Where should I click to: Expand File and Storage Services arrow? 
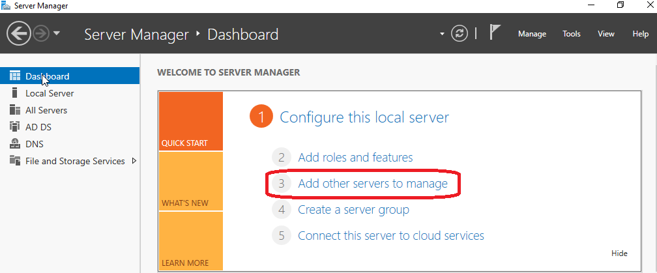[x=134, y=161]
